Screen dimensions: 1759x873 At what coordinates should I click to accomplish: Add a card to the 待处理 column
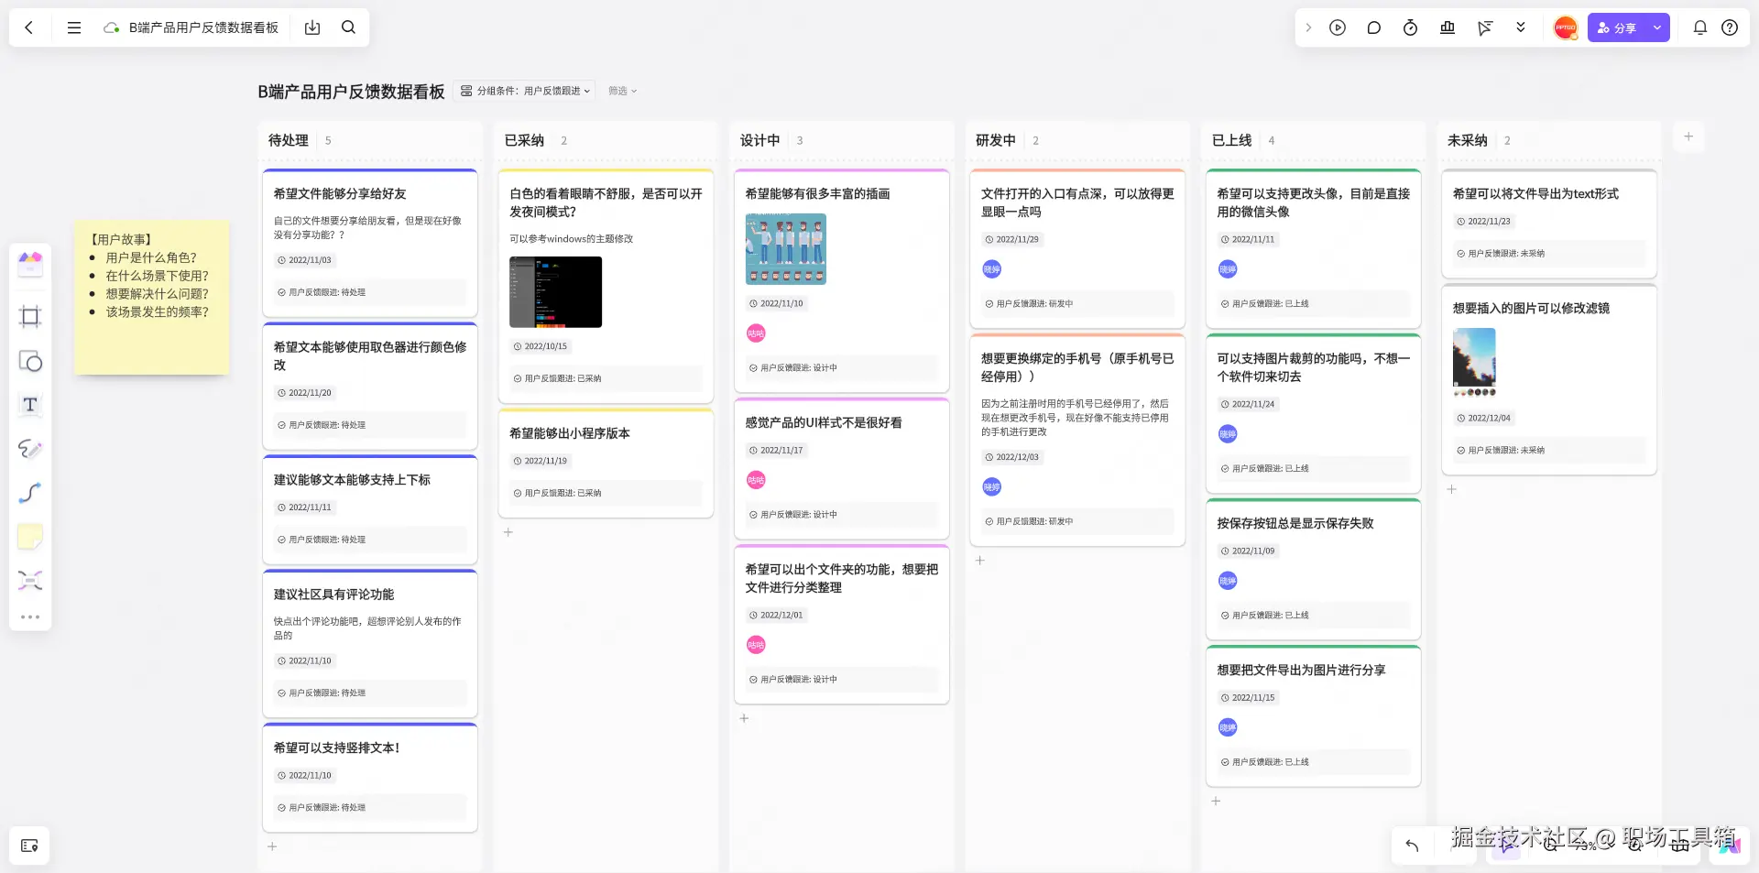pos(272,846)
